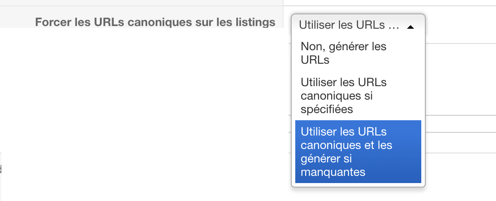Close the list via the upward triangle
This screenshot has width=496, height=201.
click(410, 27)
